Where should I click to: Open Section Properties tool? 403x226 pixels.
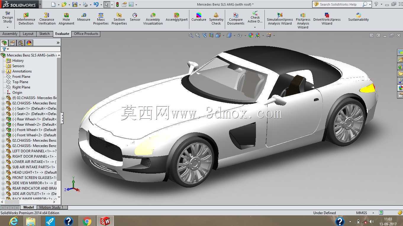click(119, 19)
